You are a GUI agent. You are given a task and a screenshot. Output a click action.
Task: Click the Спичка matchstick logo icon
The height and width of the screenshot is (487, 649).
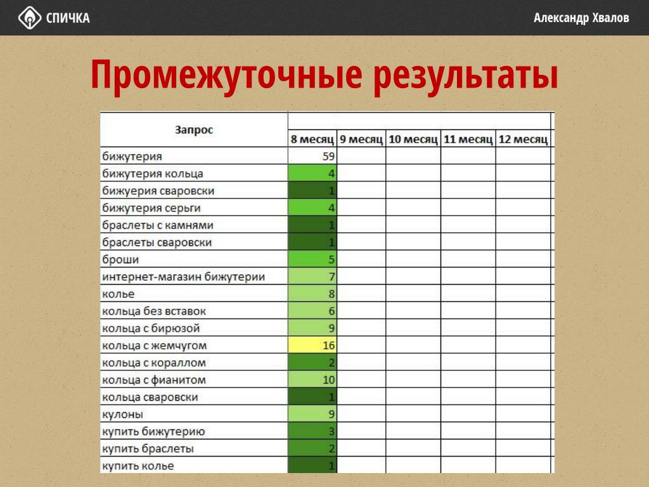click(x=29, y=18)
